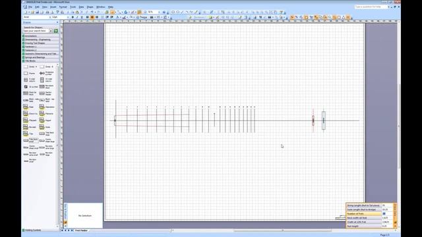Expand the Annotations stencil
The width and height of the screenshot is (422, 237).
coord(40,36)
